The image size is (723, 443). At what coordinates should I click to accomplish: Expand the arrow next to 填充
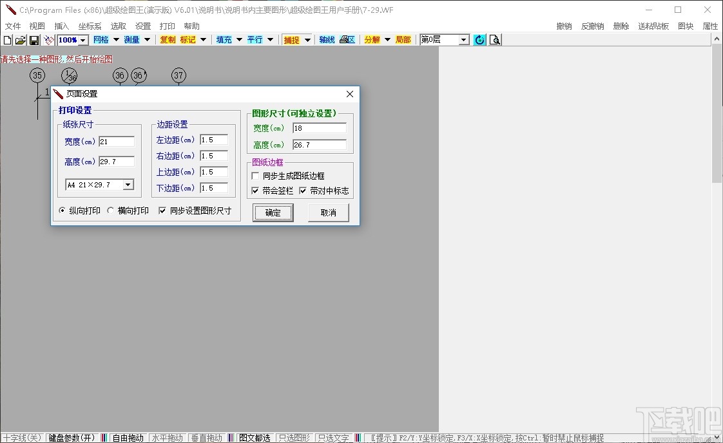click(239, 40)
